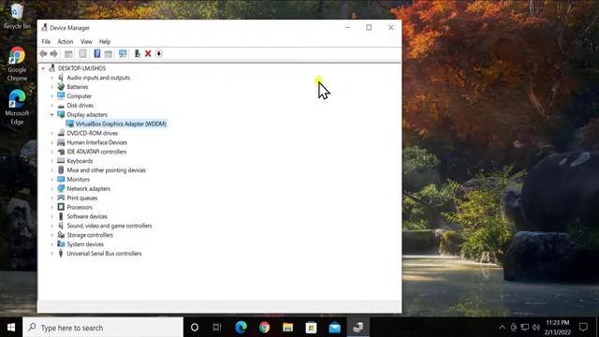Viewport: 599px width, 337px height.
Task: Click the blue Help toolbar icon
Action: [97, 54]
